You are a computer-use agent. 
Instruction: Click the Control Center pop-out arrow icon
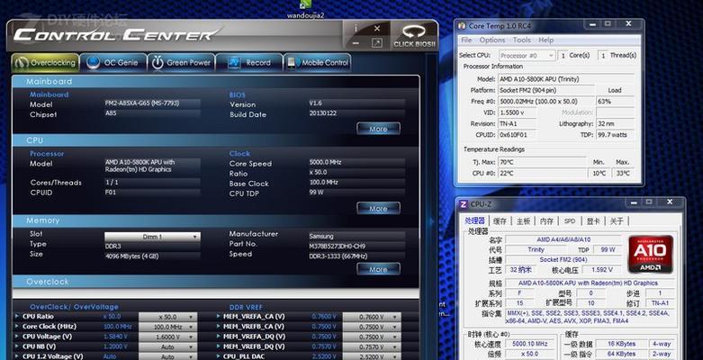377,43
